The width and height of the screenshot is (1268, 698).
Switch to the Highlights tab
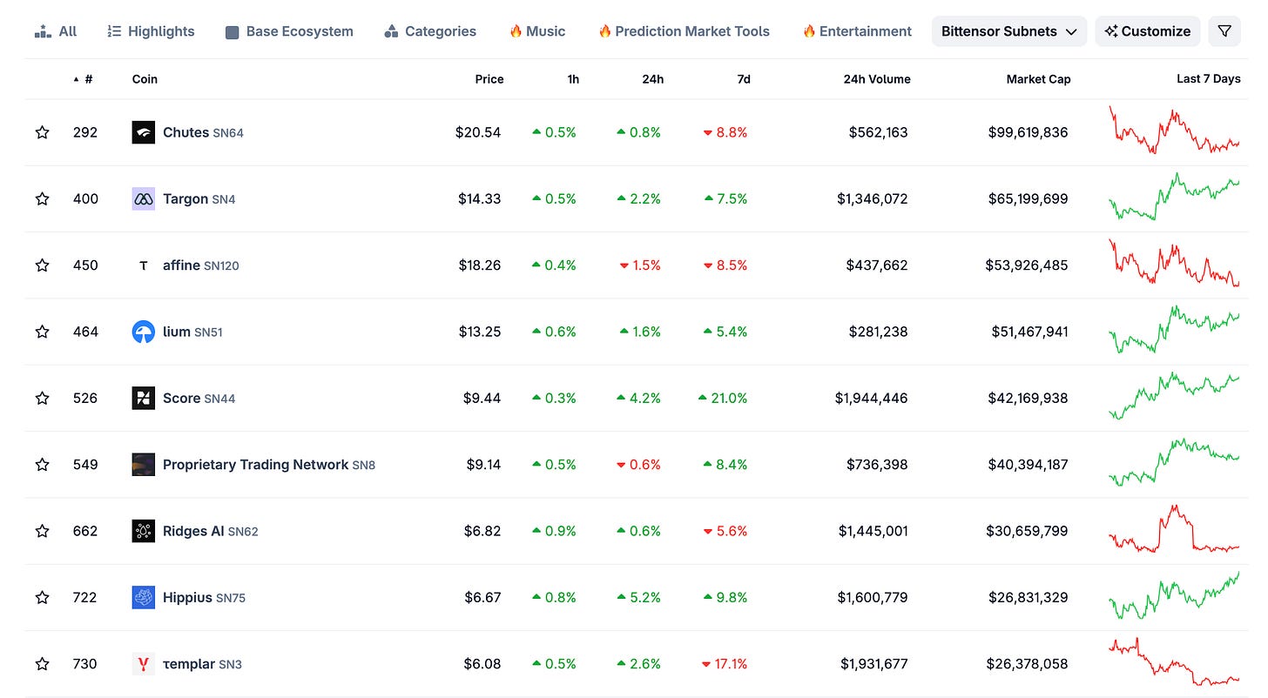pos(151,31)
